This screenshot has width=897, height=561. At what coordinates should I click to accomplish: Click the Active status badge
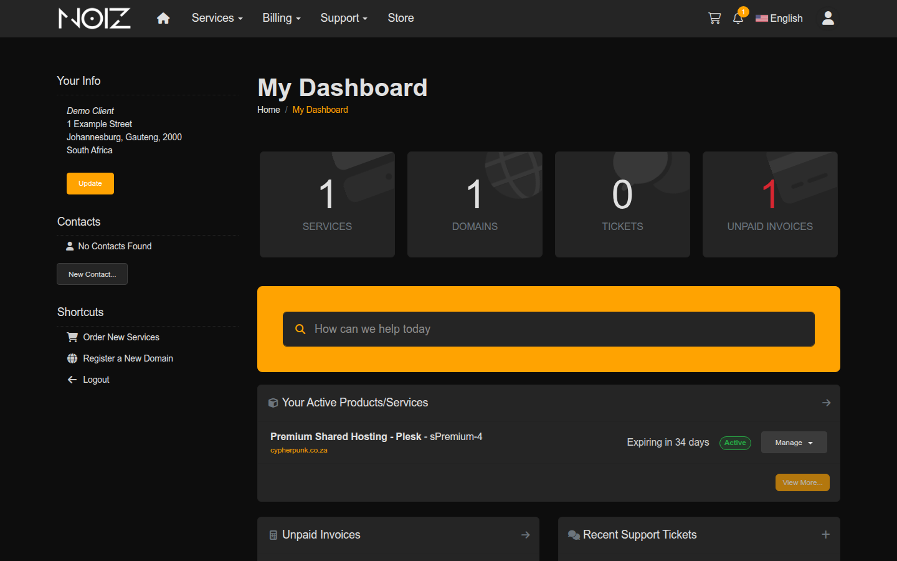click(735, 443)
